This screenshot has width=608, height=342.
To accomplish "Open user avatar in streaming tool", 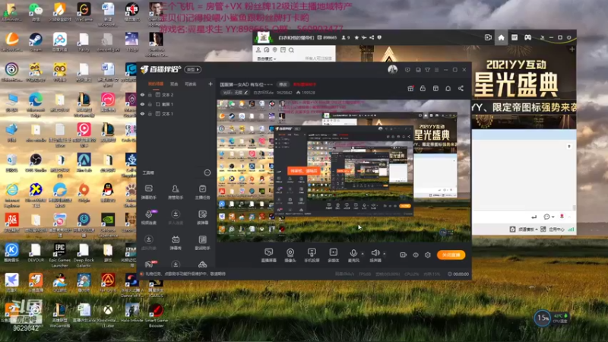I will pos(392,69).
